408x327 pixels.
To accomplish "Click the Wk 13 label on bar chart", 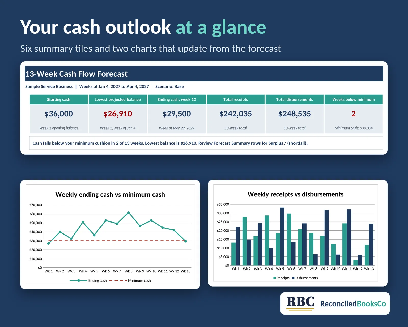I will tap(369, 269).
